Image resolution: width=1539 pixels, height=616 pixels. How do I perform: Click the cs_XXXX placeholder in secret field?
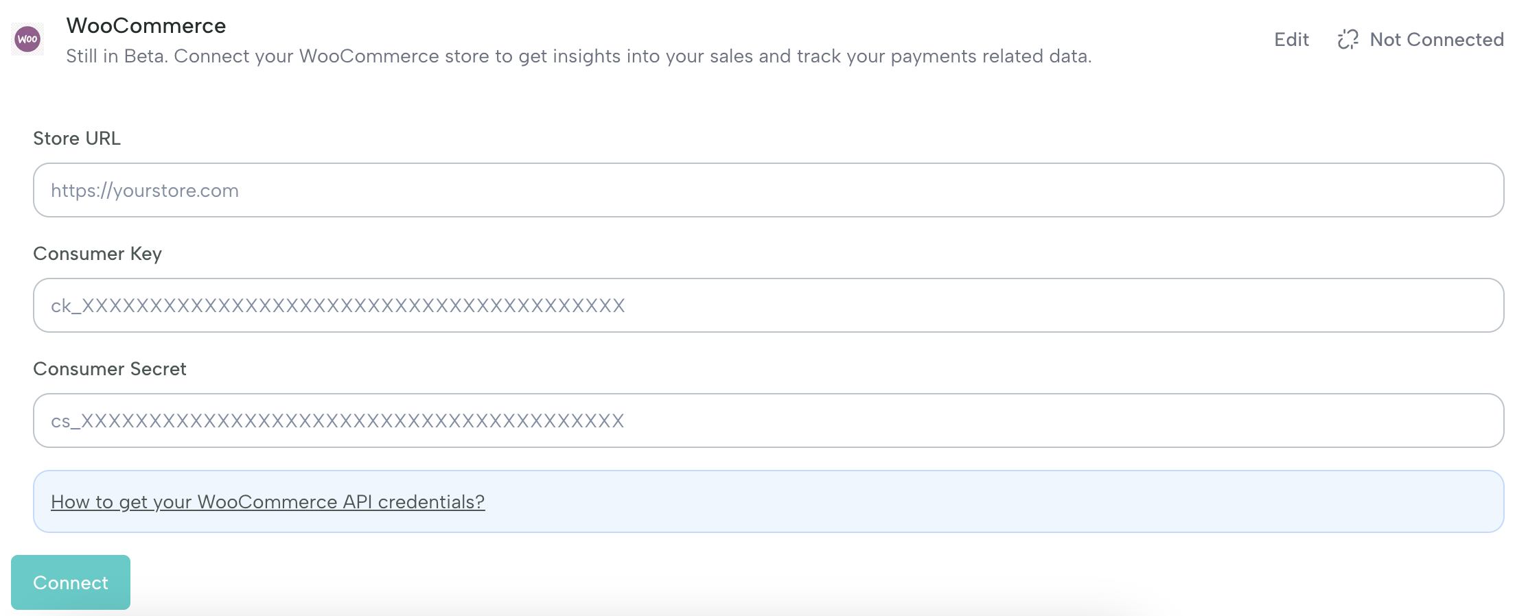pyautogui.click(x=338, y=420)
